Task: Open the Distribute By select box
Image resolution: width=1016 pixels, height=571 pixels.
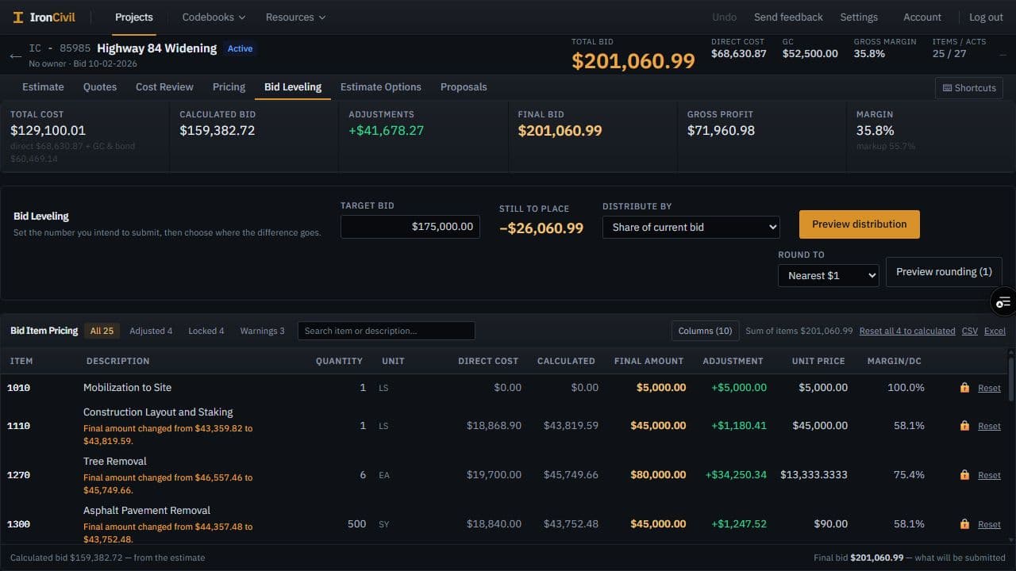Action: click(x=691, y=227)
